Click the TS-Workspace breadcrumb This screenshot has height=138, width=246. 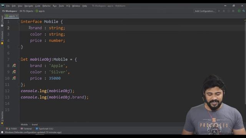[x=9, y=11]
